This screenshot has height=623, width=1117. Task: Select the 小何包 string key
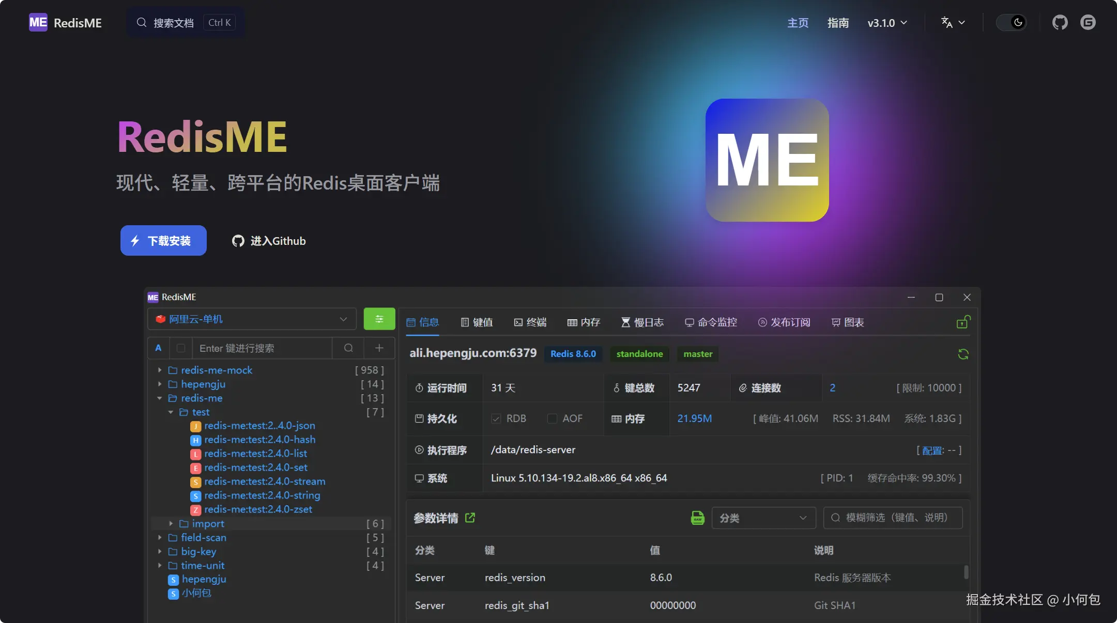(x=196, y=593)
